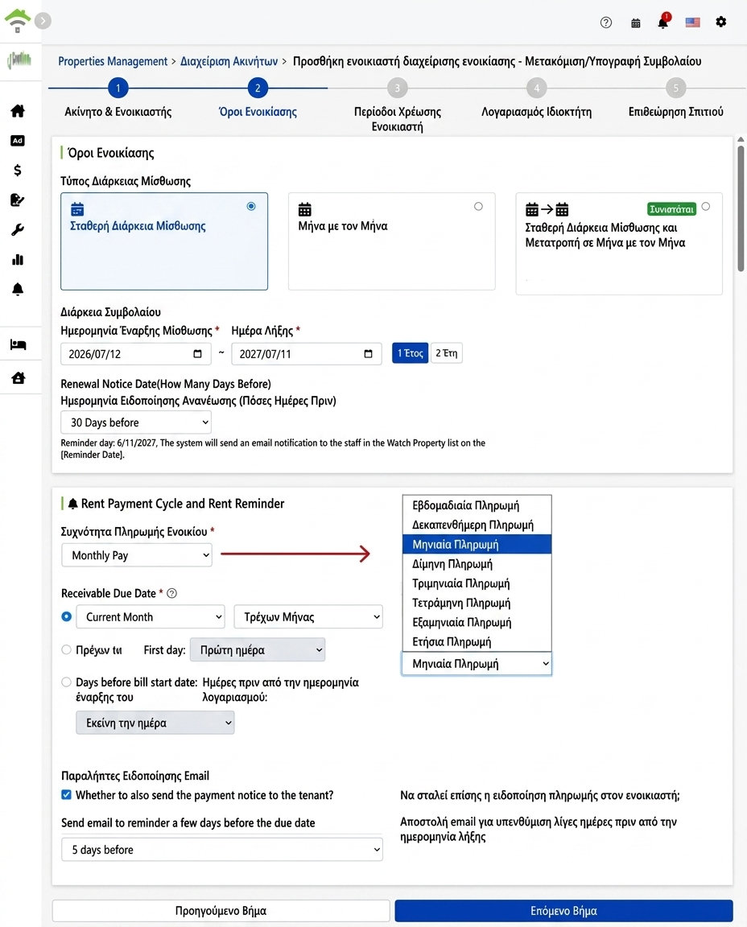The width and height of the screenshot is (747, 927).
Task: Open notifications bell in top bar
Action: pyautogui.click(x=663, y=22)
